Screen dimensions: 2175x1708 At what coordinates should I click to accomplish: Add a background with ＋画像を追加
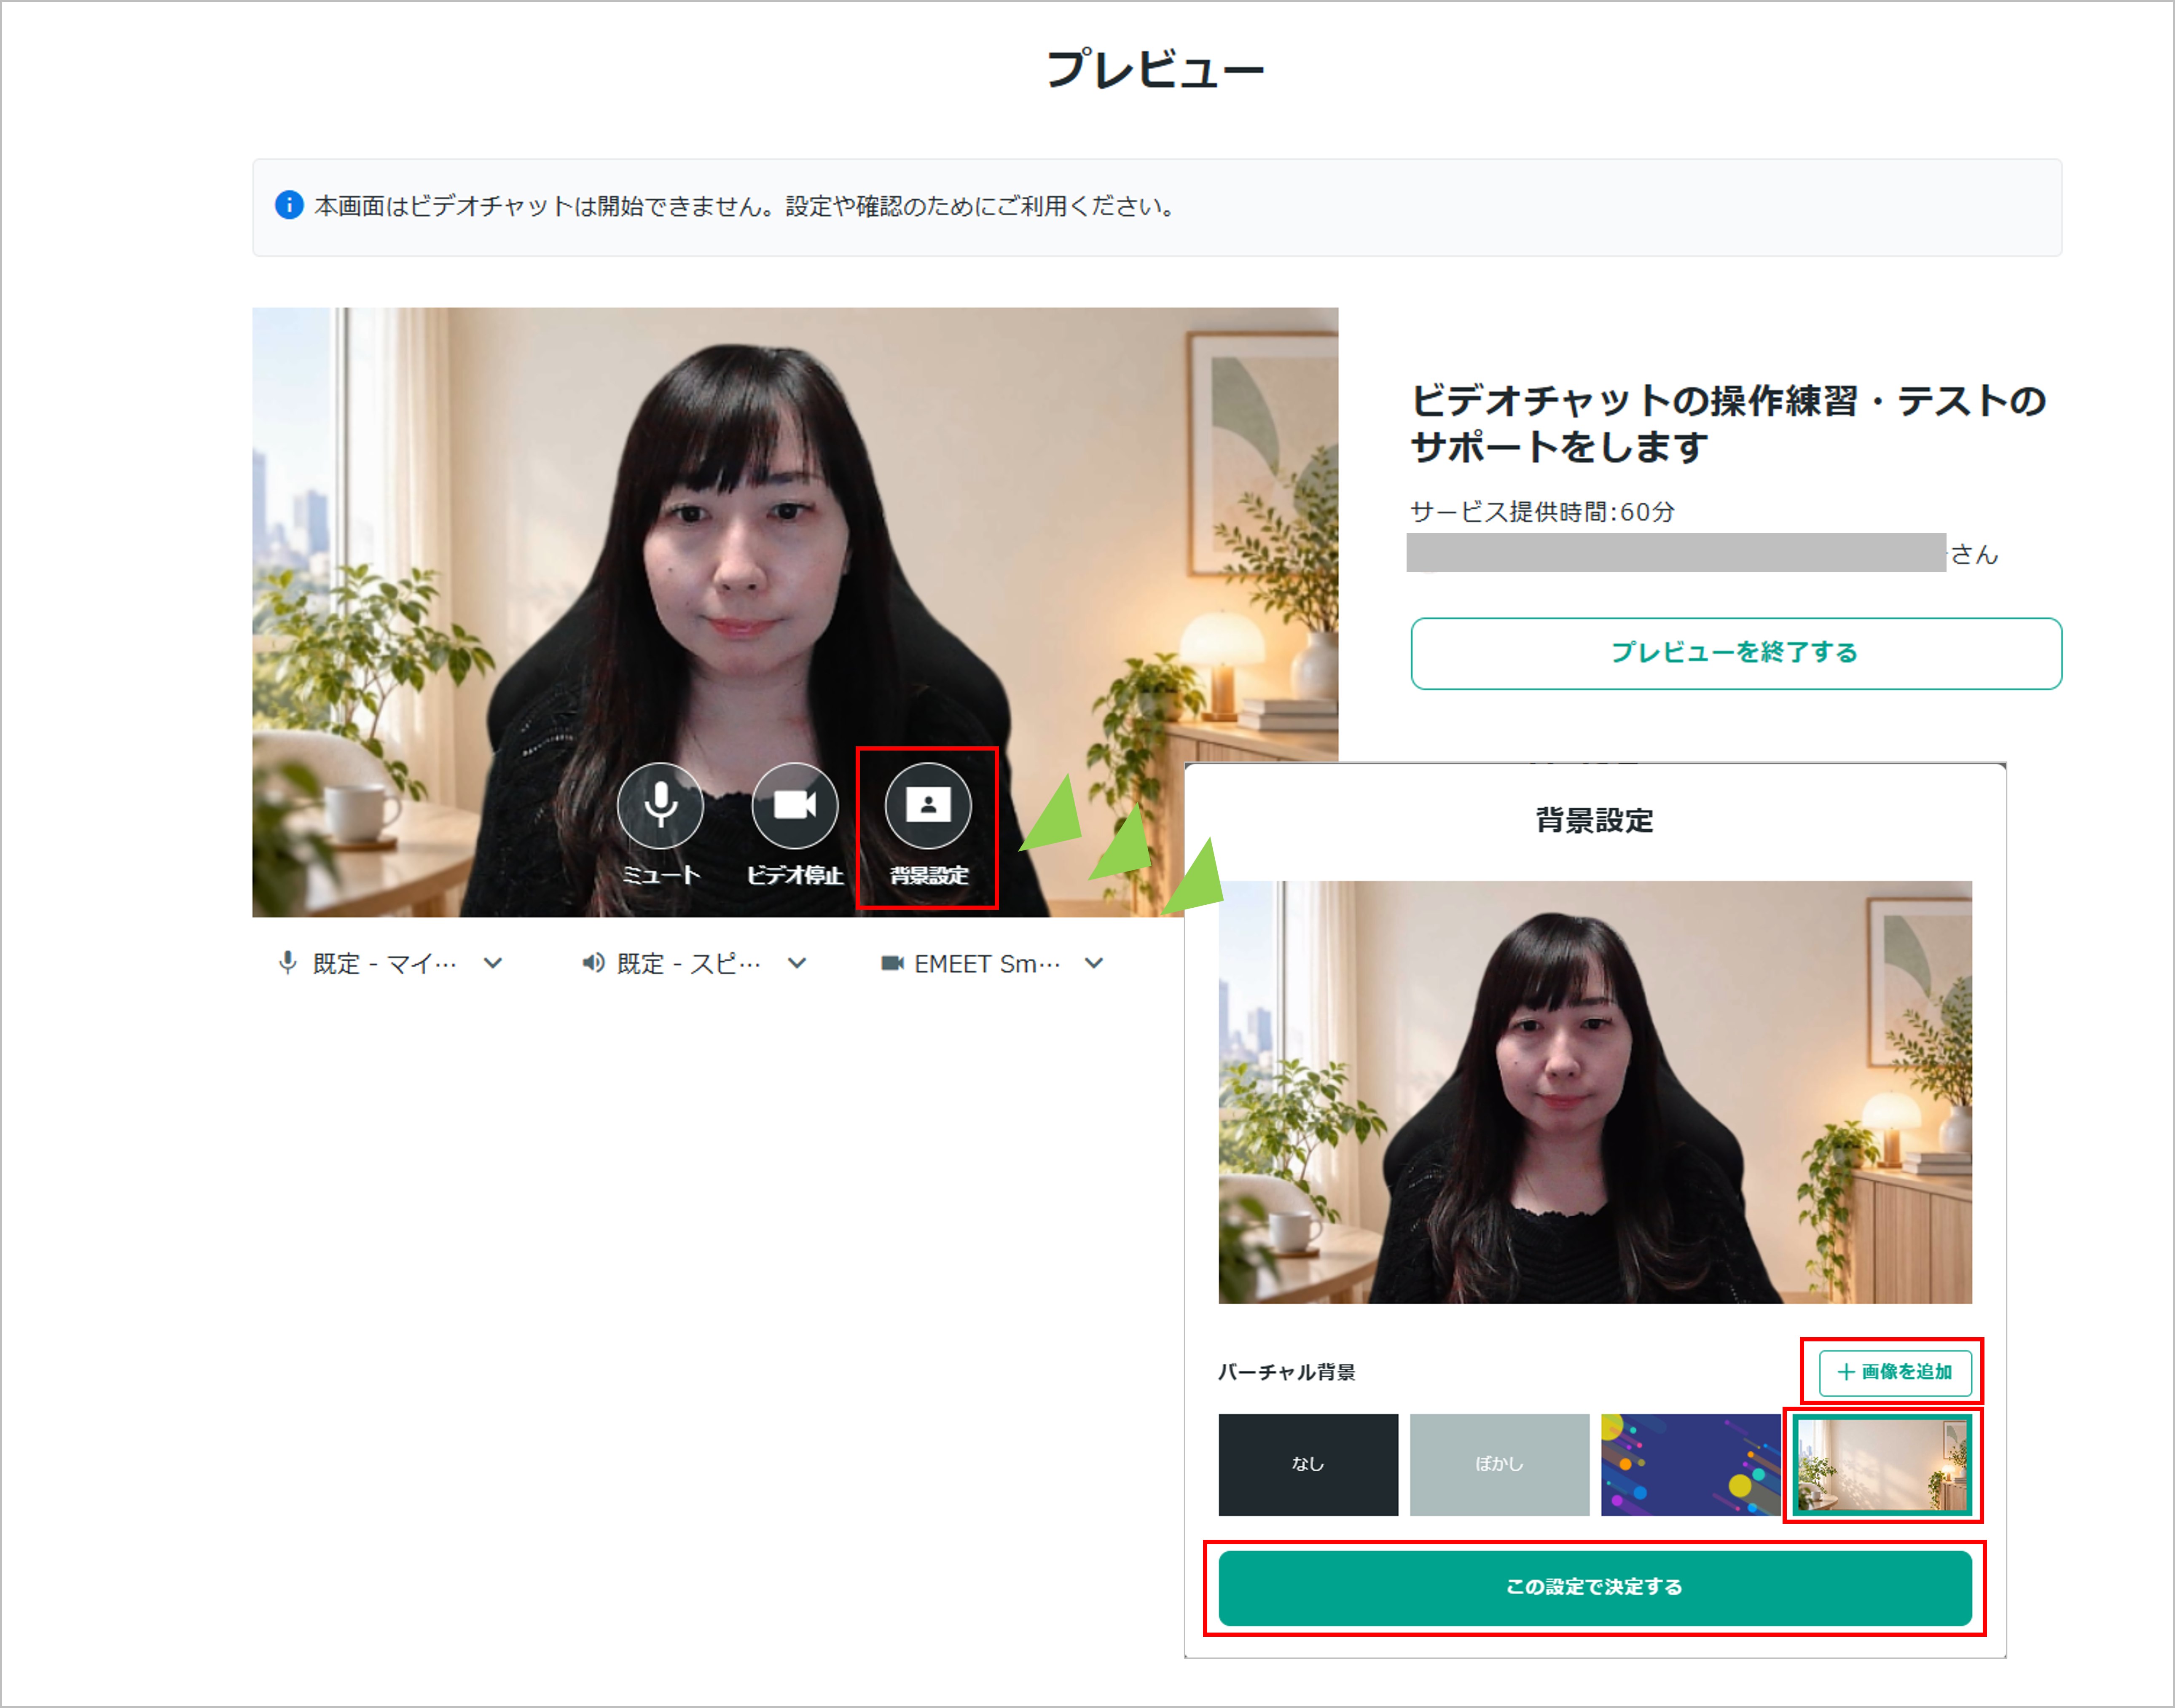tap(1895, 1372)
